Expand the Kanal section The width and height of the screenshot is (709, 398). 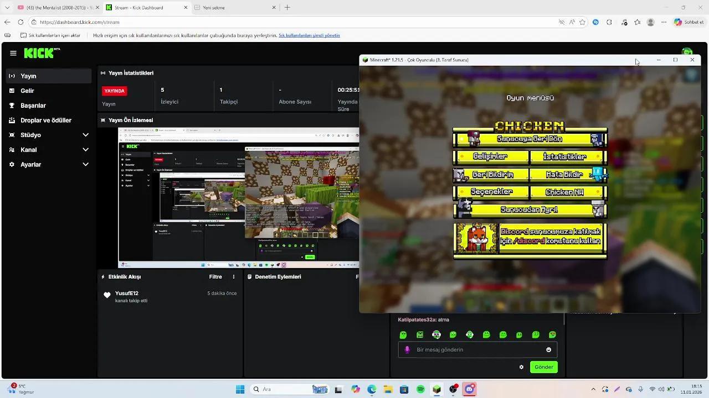[29, 150]
